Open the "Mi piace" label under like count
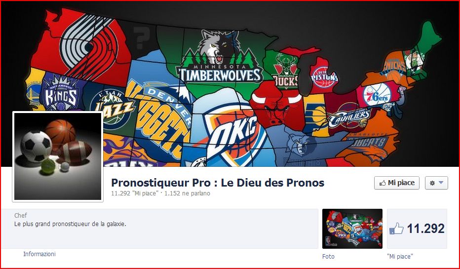460x269 pixels. tap(400, 256)
